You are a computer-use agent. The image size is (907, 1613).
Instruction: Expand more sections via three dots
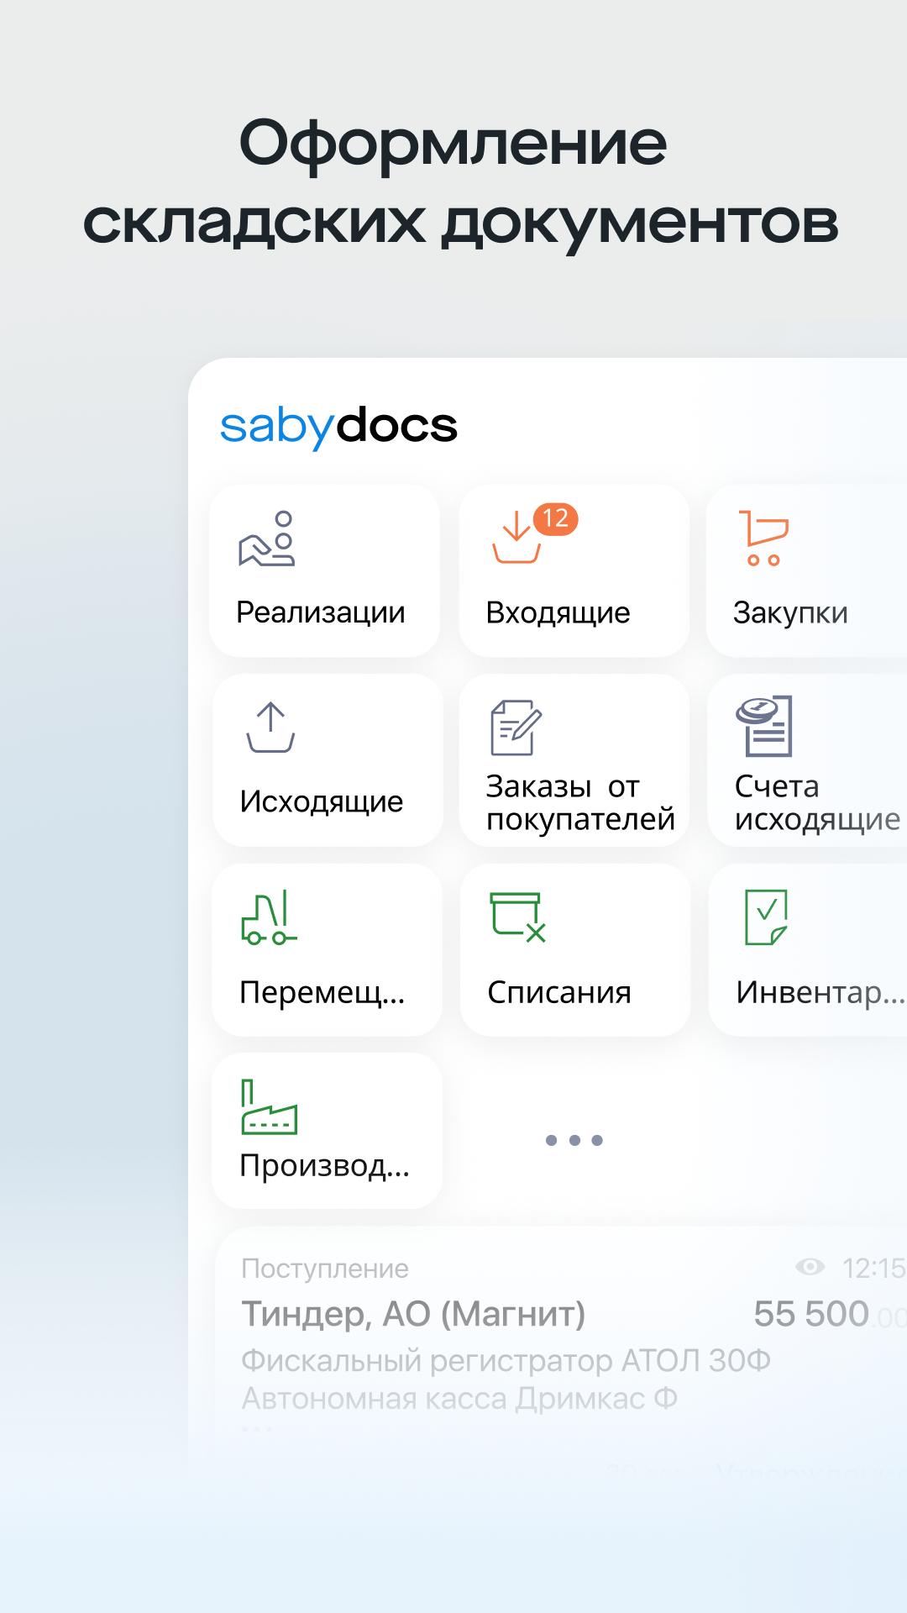(574, 1140)
